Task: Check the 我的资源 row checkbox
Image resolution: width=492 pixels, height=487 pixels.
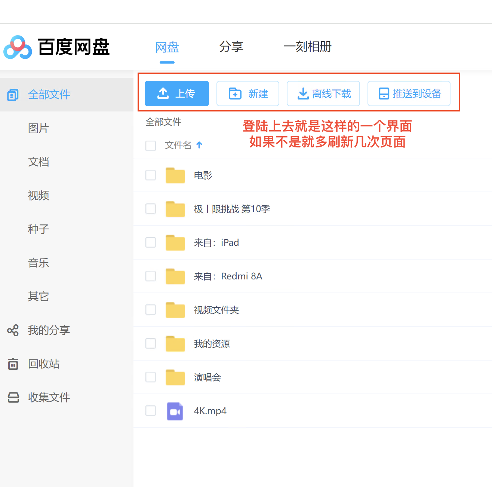Action: (x=151, y=343)
